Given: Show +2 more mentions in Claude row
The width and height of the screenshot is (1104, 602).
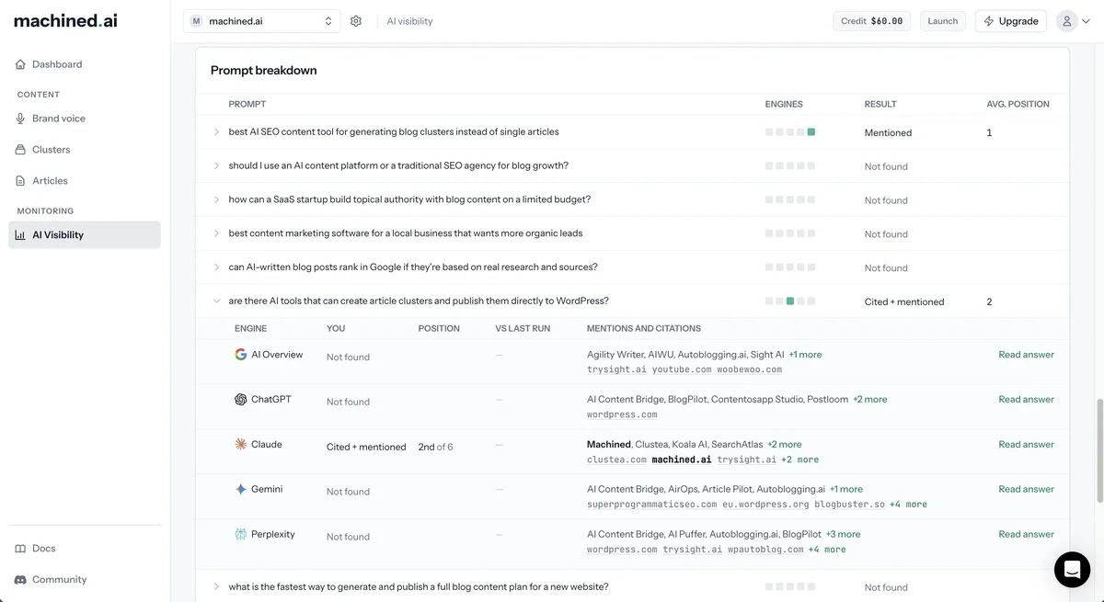Looking at the screenshot, I should (785, 445).
